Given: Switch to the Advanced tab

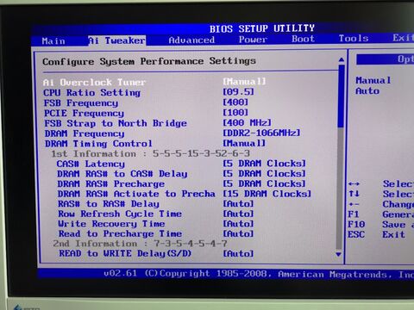Looking at the screenshot, I should coord(191,40).
